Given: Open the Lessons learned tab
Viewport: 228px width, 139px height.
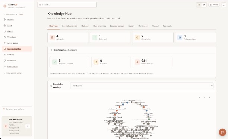Looking at the screenshot, I should point(117,26).
